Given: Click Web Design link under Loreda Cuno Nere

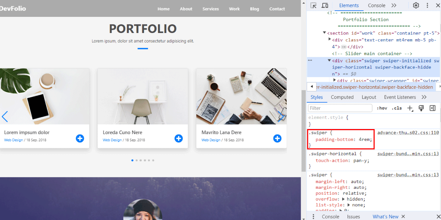Looking at the screenshot, I should [112, 140].
